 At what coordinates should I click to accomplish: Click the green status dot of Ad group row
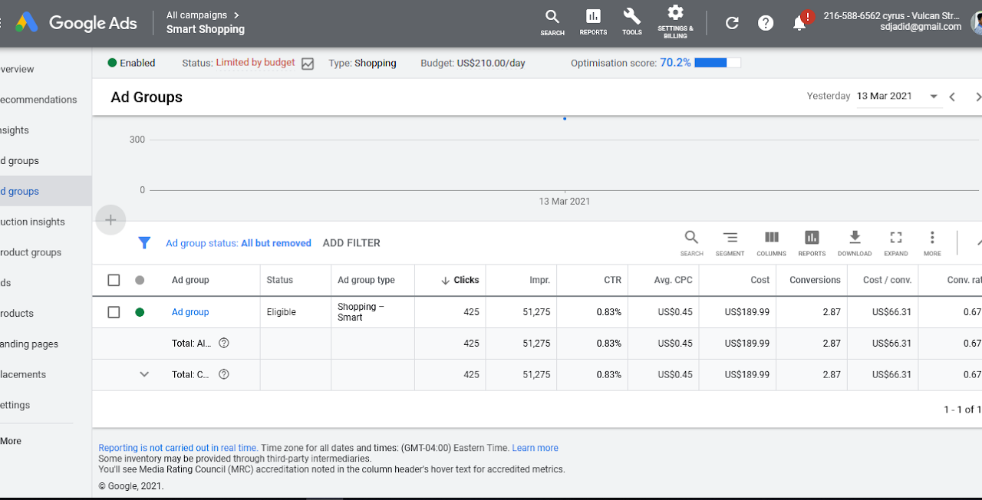point(140,312)
